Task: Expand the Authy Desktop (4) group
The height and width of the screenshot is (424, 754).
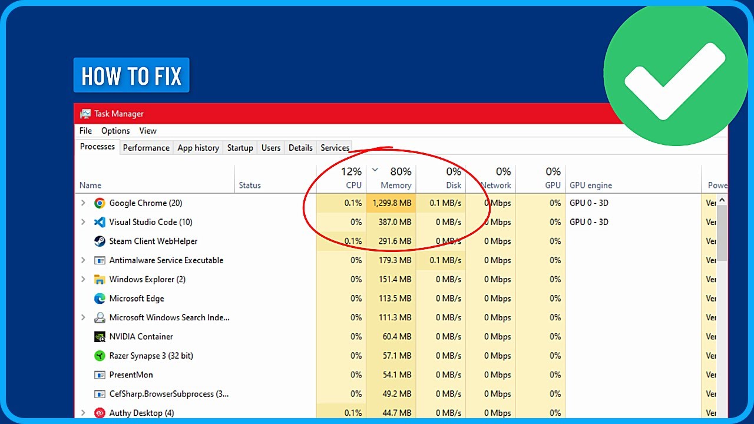Action: pyautogui.click(x=83, y=413)
